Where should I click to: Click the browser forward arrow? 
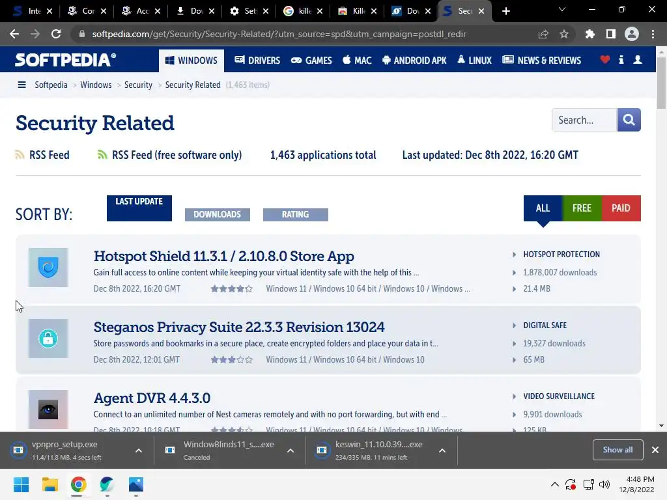[35, 34]
